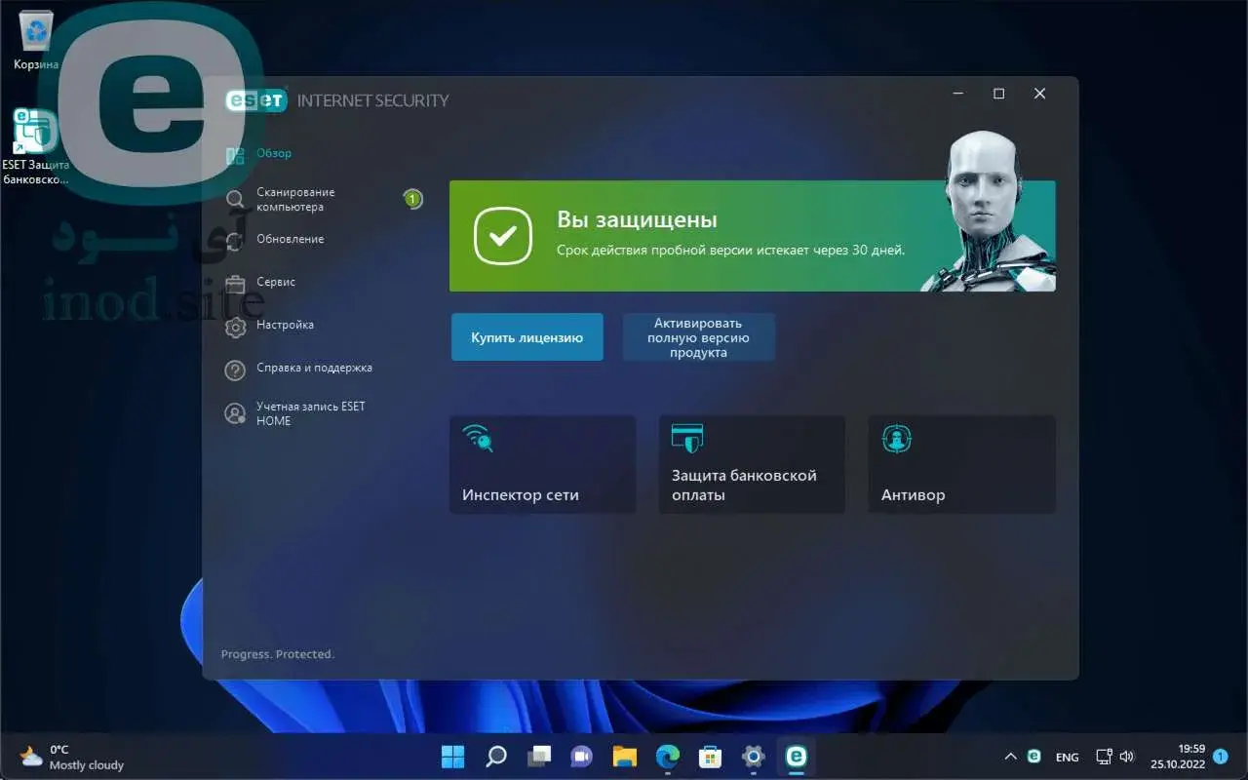Open taskbar Search
Image resolution: width=1248 pixels, height=780 pixels.
pyautogui.click(x=495, y=756)
